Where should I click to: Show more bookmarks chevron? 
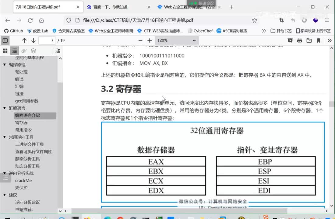(264, 31)
